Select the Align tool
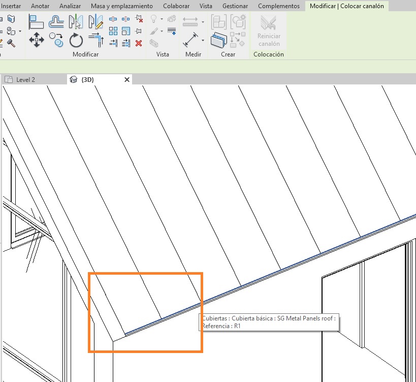The width and height of the screenshot is (416, 382). [x=37, y=21]
